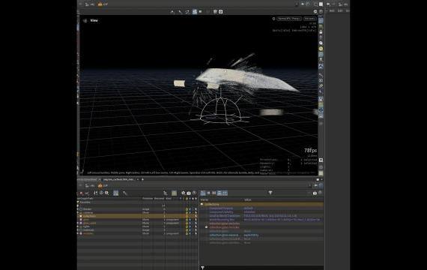Viewport: 427px width, 270px height.
Task: Click the yellow list icon in scene graph toolbar
Action: pyautogui.click(x=175, y=193)
